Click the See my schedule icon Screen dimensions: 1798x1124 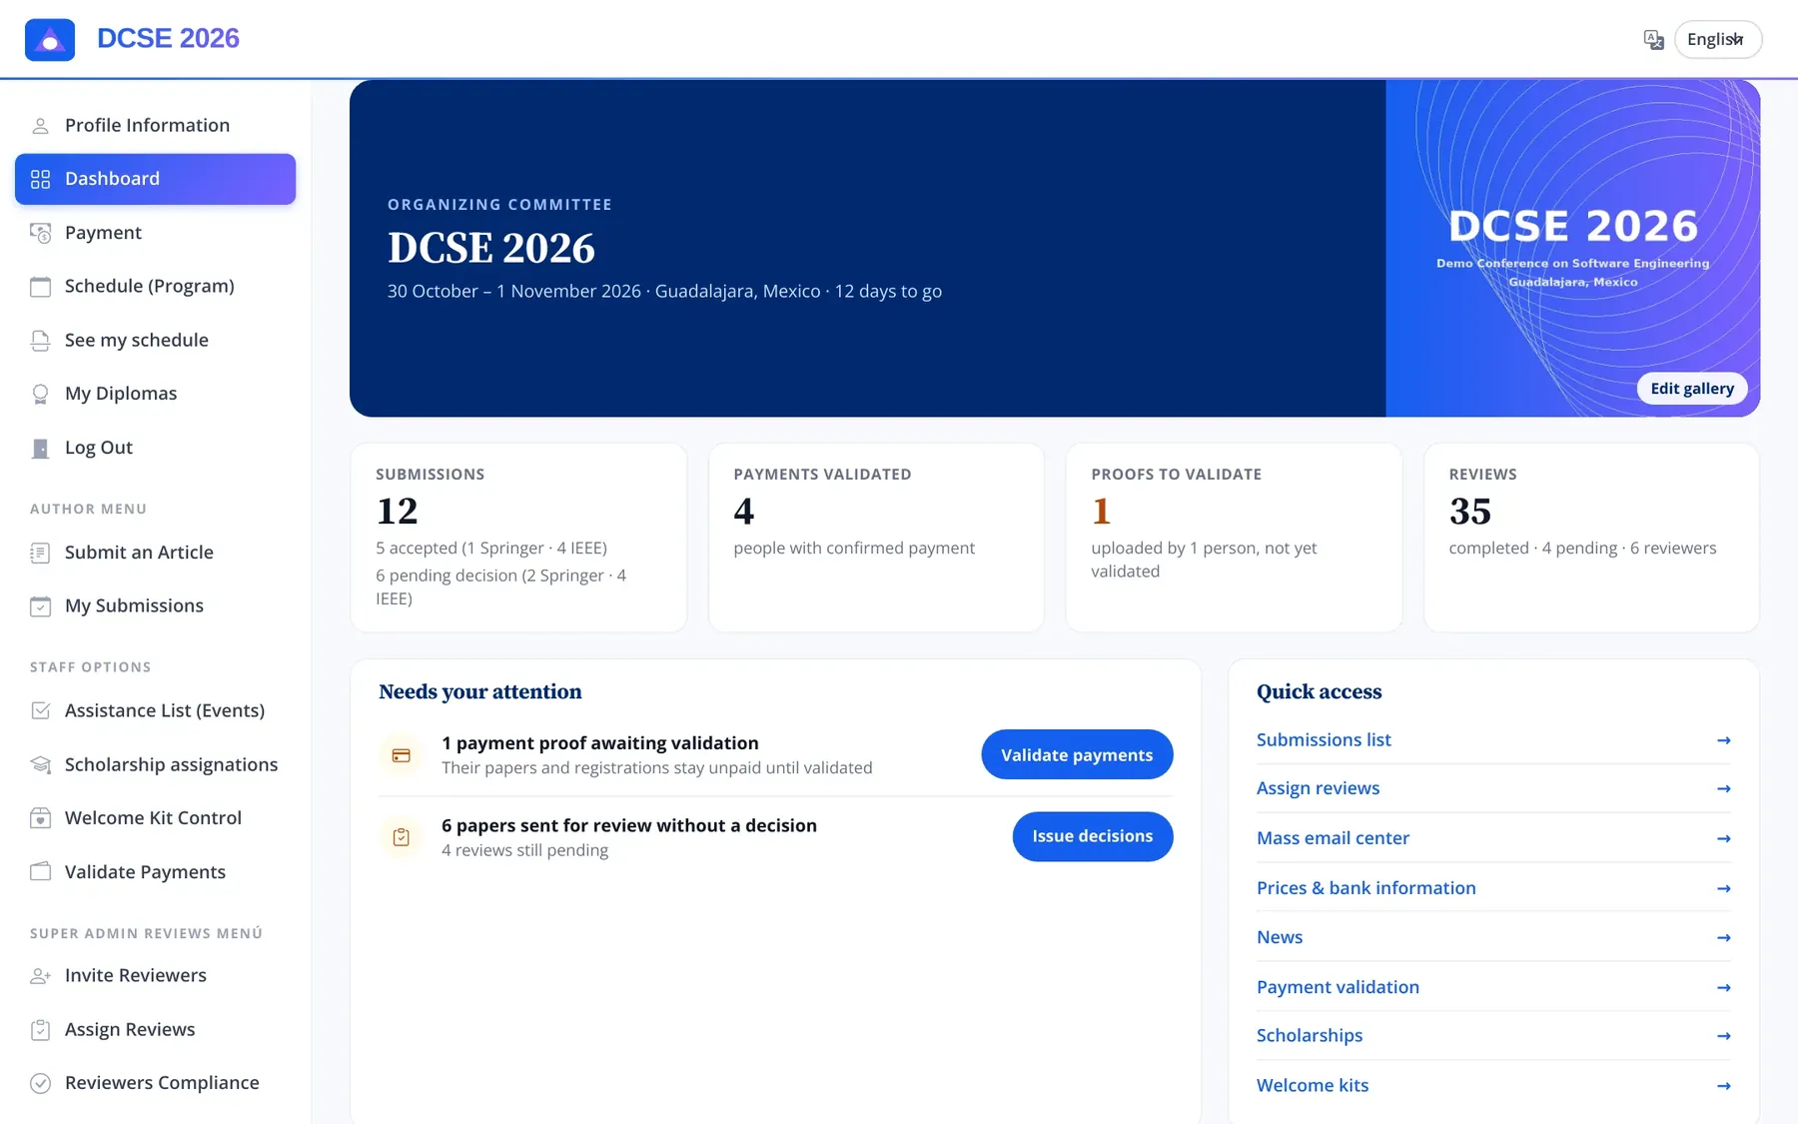pyautogui.click(x=40, y=341)
